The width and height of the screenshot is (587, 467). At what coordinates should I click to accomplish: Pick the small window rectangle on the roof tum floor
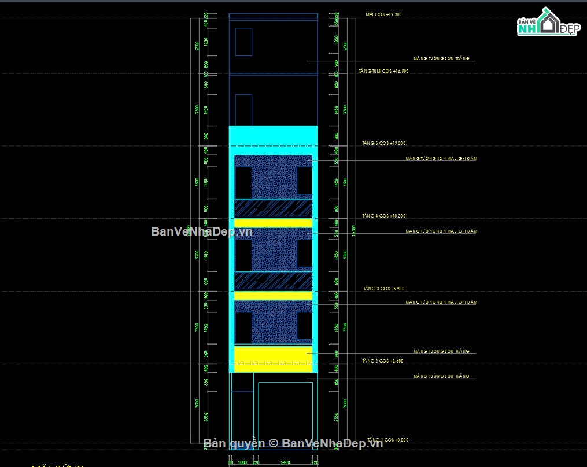[243, 42]
